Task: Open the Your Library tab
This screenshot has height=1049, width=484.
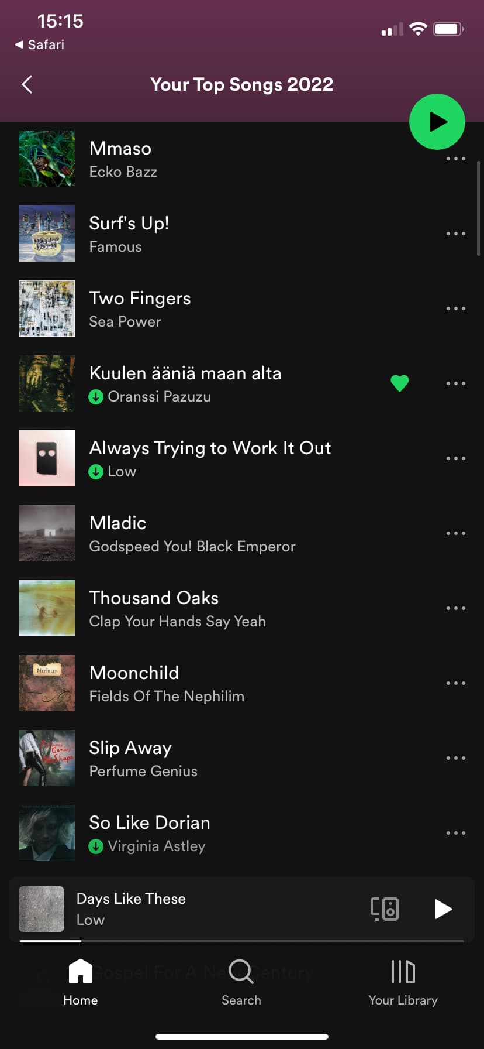Action: coord(403,982)
